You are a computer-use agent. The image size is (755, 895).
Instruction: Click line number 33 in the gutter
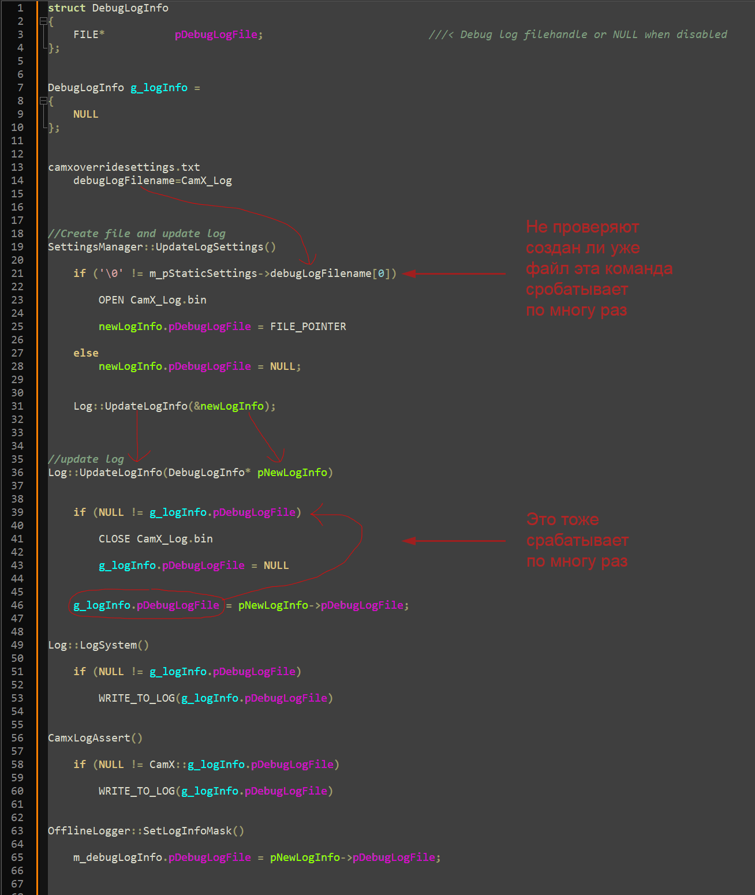click(x=17, y=433)
